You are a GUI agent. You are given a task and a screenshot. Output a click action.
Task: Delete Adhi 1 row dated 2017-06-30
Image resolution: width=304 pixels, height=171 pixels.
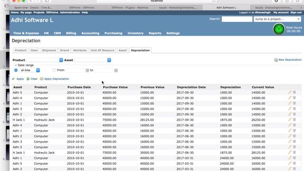[x=294, y=131]
